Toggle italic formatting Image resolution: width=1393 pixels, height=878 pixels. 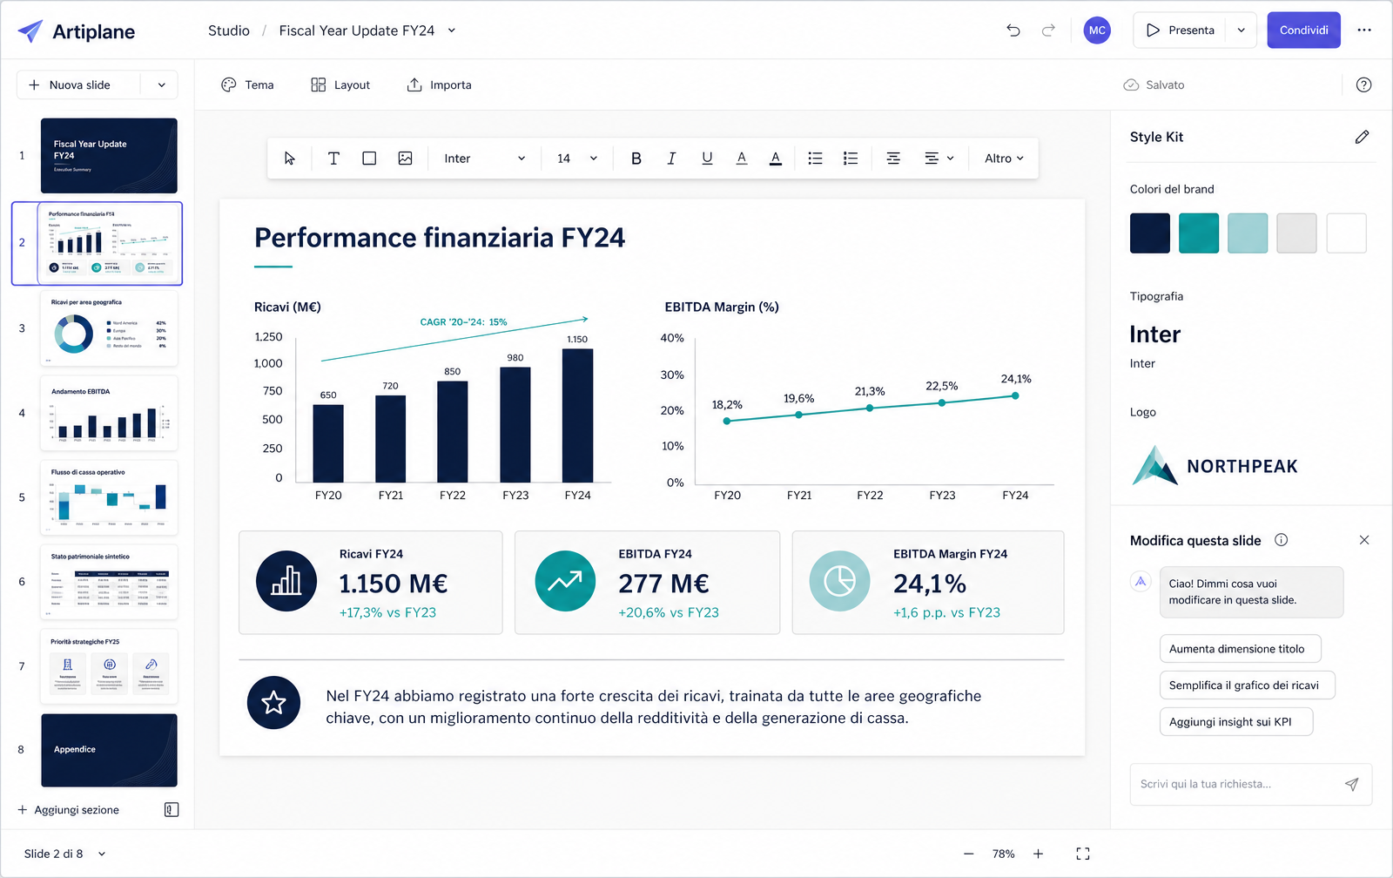(671, 159)
